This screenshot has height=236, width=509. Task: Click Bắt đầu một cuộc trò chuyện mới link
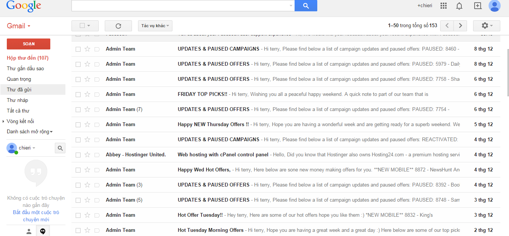click(x=36, y=216)
